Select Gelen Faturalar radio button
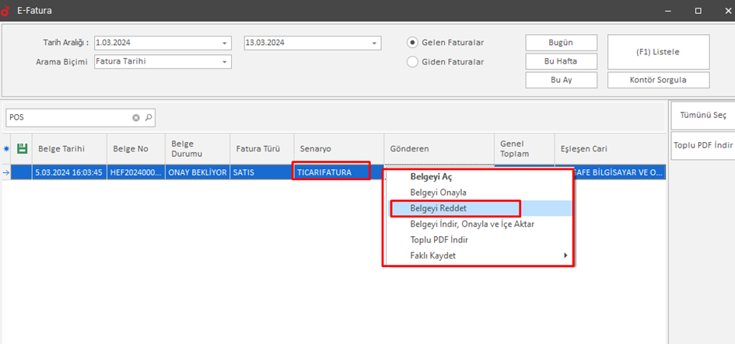 412,43
